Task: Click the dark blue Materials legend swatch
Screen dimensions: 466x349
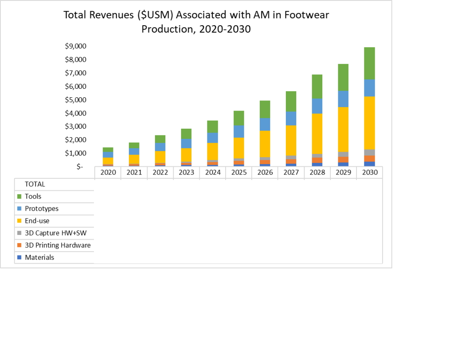Action: click(19, 257)
